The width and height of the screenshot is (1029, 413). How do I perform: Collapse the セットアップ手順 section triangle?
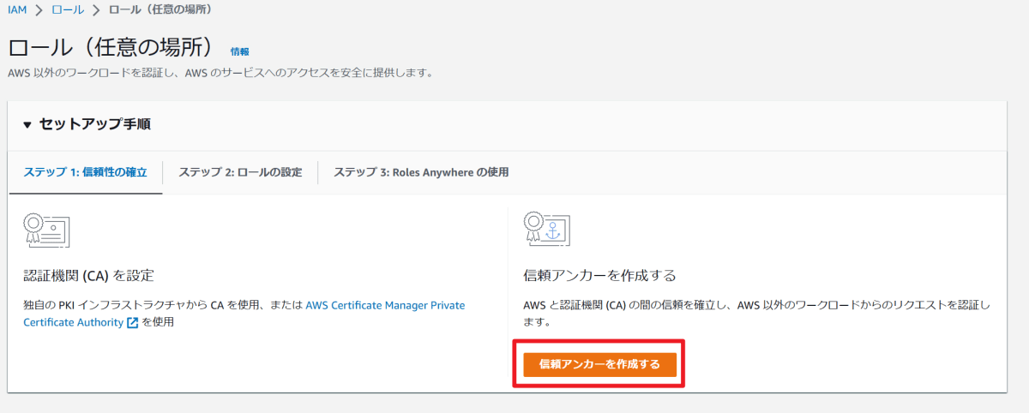(x=27, y=125)
